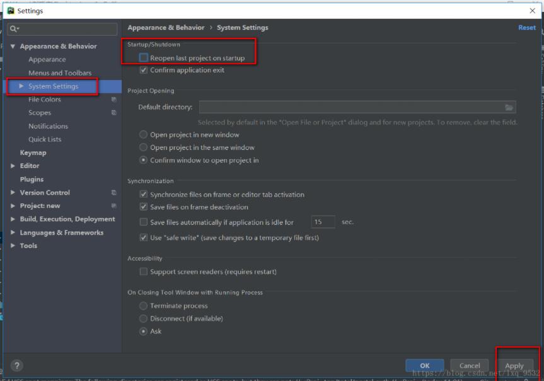
Task: Expand the Project: new node arrow
Action: point(13,205)
